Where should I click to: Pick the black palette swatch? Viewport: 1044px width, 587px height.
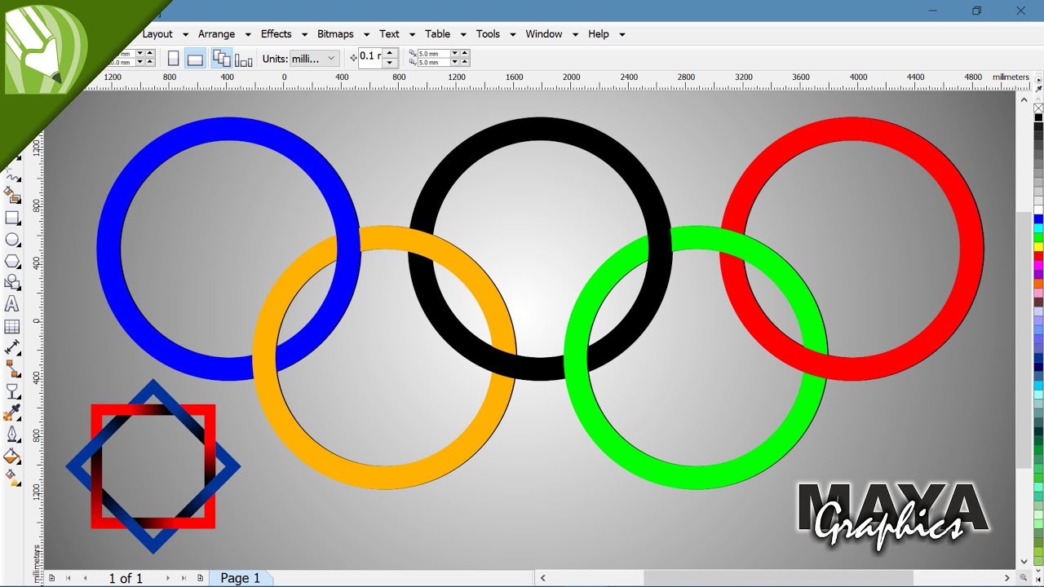(x=1038, y=117)
